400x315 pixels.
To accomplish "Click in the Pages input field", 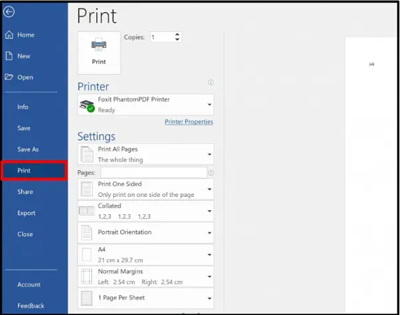I will (x=153, y=172).
